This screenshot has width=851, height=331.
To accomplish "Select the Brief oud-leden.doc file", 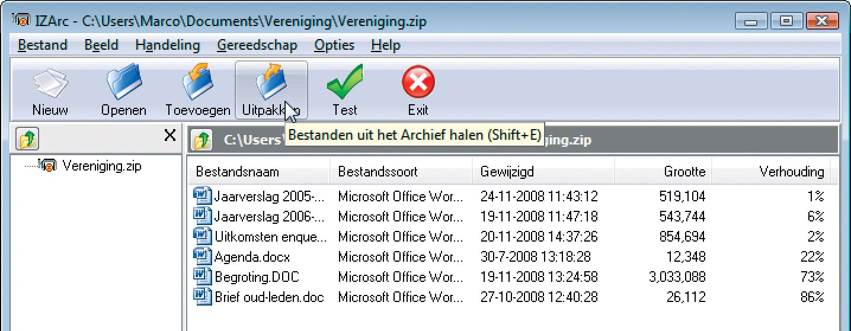I will tap(269, 297).
